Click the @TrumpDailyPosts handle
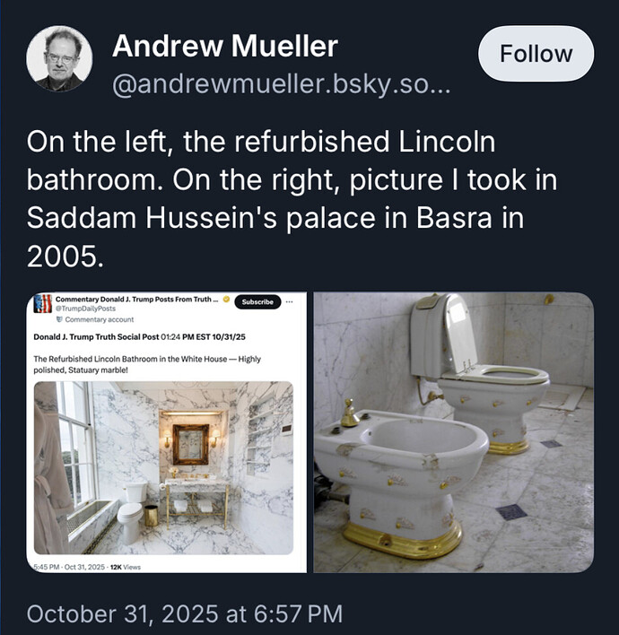Image resolution: width=619 pixels, height=635 pixels. pos(81,308)
